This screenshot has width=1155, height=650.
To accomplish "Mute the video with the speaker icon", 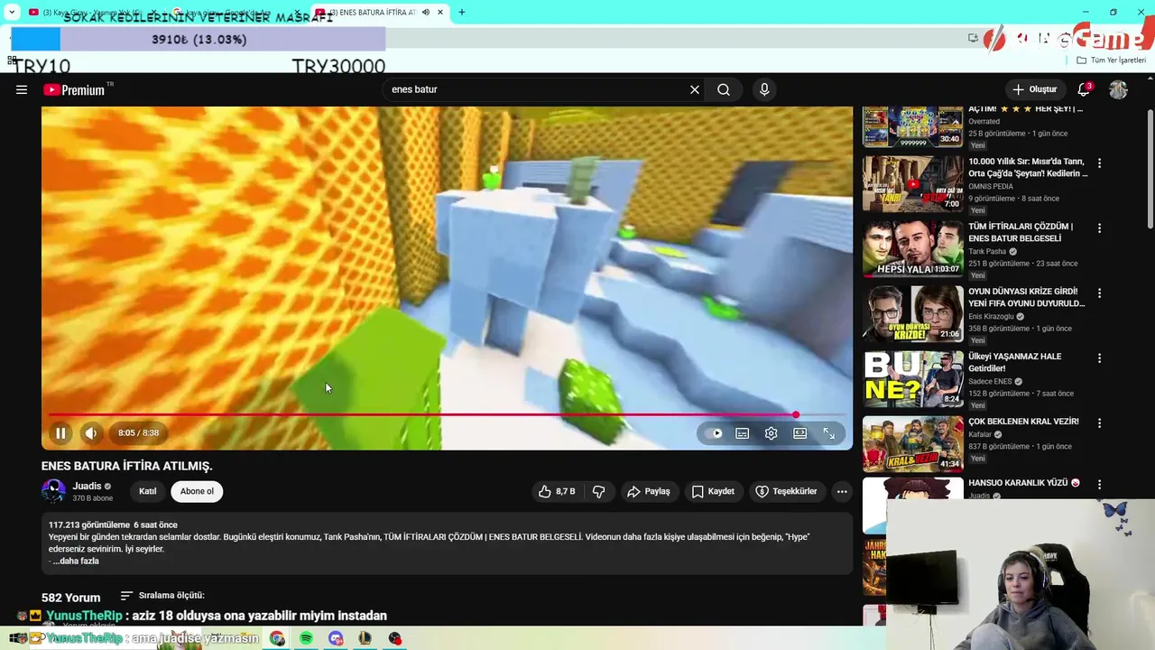I will [90, 433].
